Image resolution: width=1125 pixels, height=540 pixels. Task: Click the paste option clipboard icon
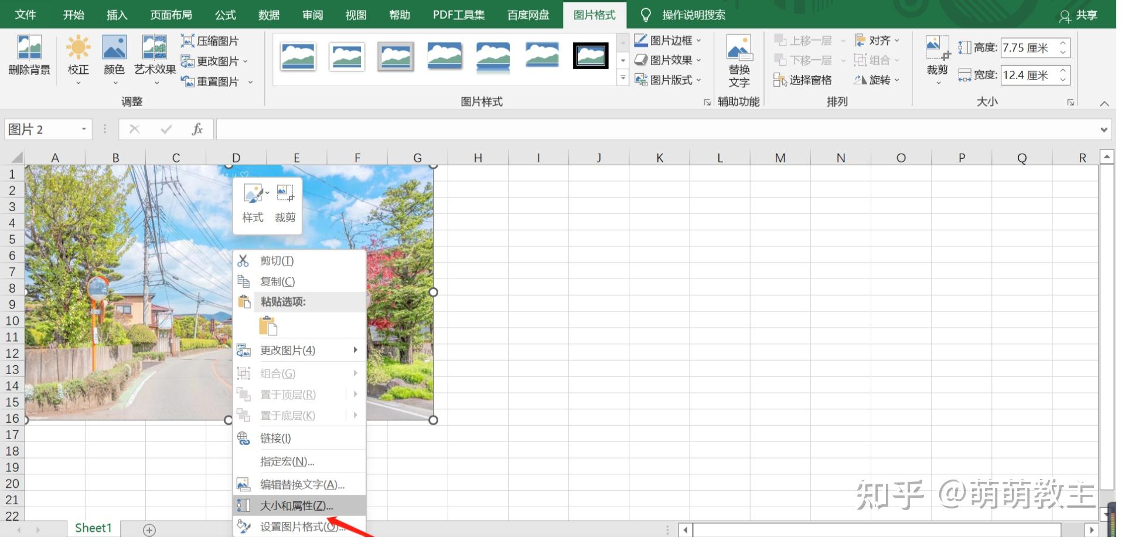(268, 325)
